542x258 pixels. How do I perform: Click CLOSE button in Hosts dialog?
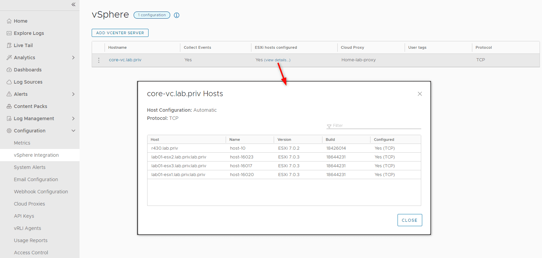[x=410, y=220]
